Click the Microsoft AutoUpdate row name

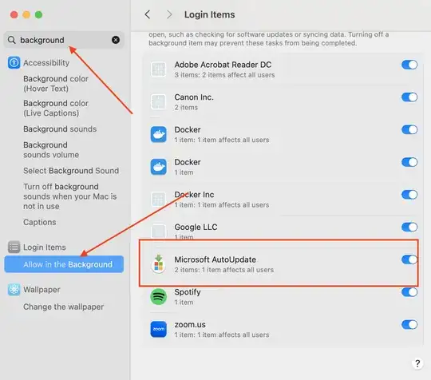(215, 259)
